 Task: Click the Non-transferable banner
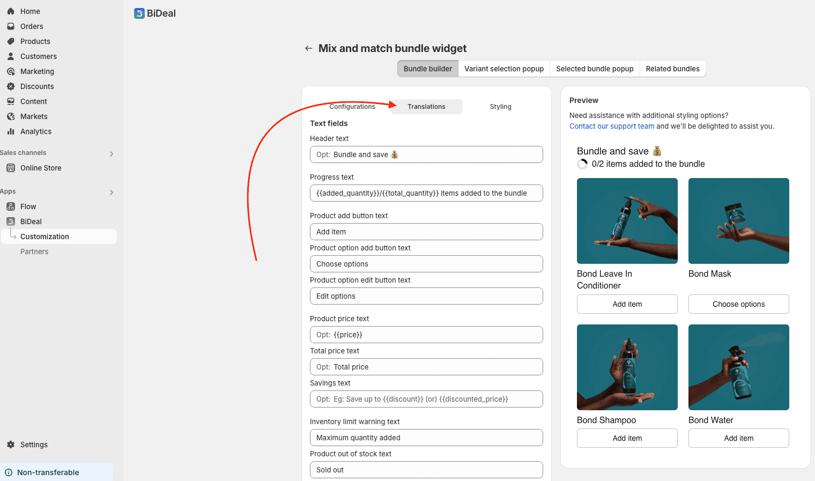coord(56,472)
